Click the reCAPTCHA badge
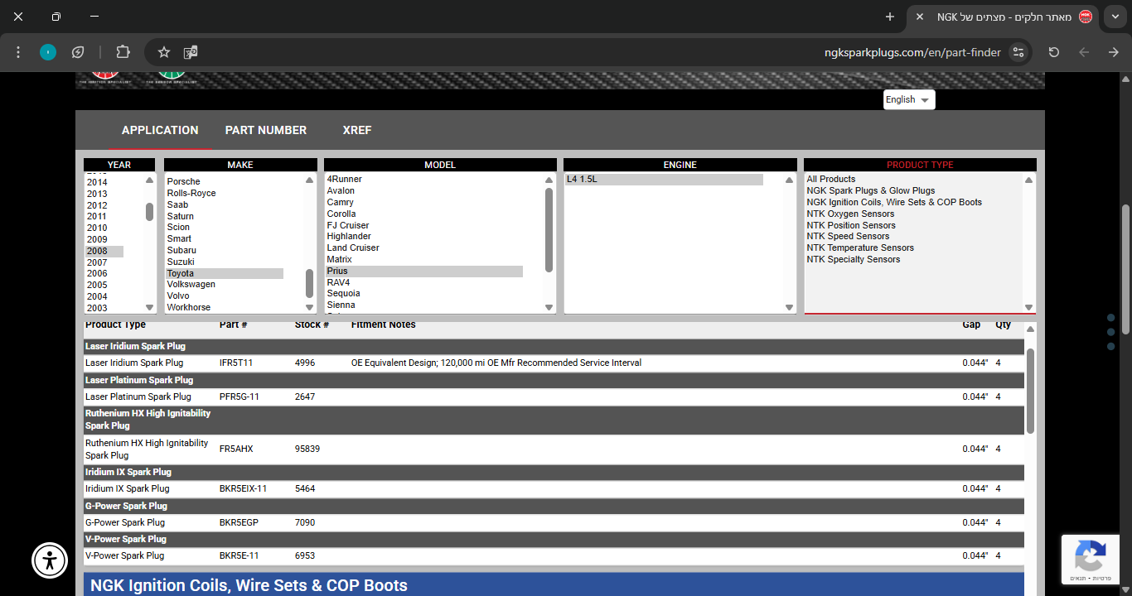This screenshot has height=596, width=1132. click(x=1090, y=559)
